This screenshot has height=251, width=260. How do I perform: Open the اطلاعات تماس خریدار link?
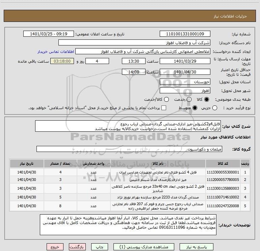click(56, 52)
